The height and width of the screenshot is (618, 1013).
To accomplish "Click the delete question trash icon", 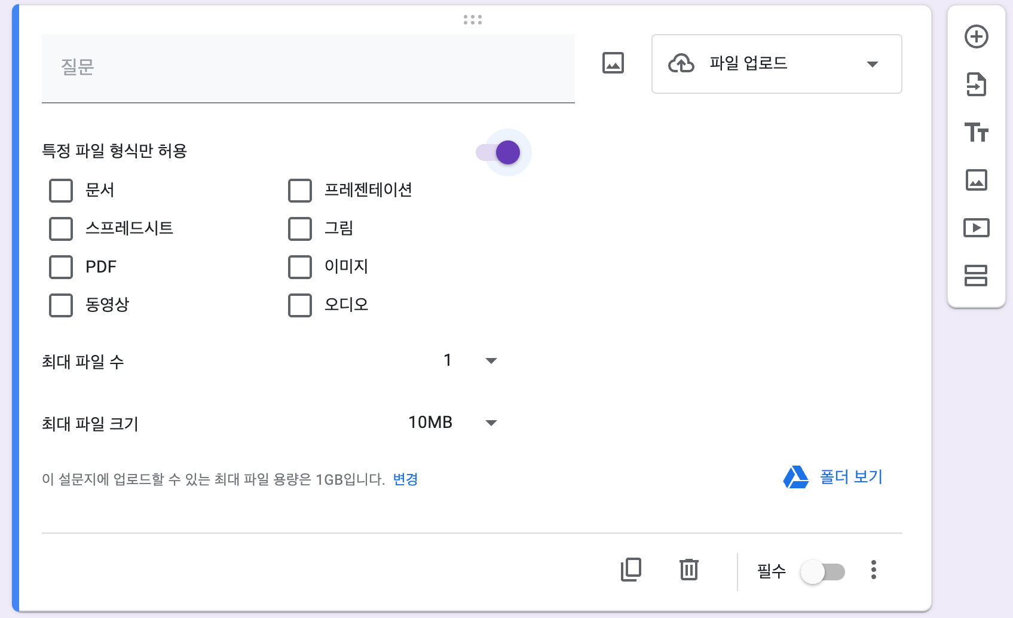I will click(688, 570).
